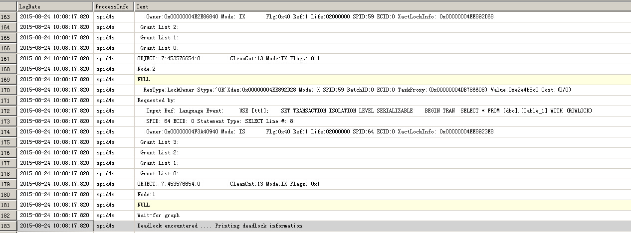This screenshot has width=631, height=233.
Task: Click the LogDate cell in row 163
Action: (x=55, y=16)
